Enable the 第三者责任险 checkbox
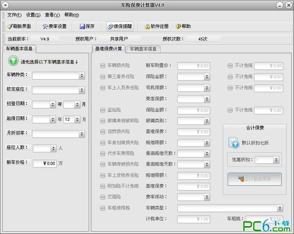 pos(102,77)
